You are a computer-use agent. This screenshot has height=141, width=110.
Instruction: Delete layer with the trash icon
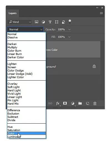point(95,103)
